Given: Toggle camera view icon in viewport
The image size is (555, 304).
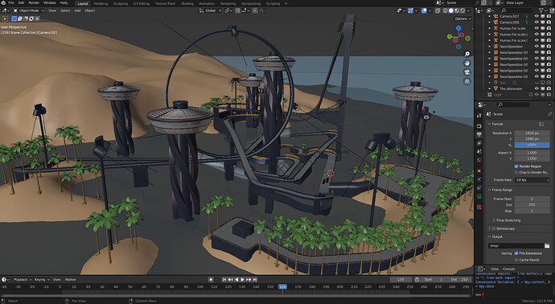Looking at the screenshot, I should tap(467, 72).
